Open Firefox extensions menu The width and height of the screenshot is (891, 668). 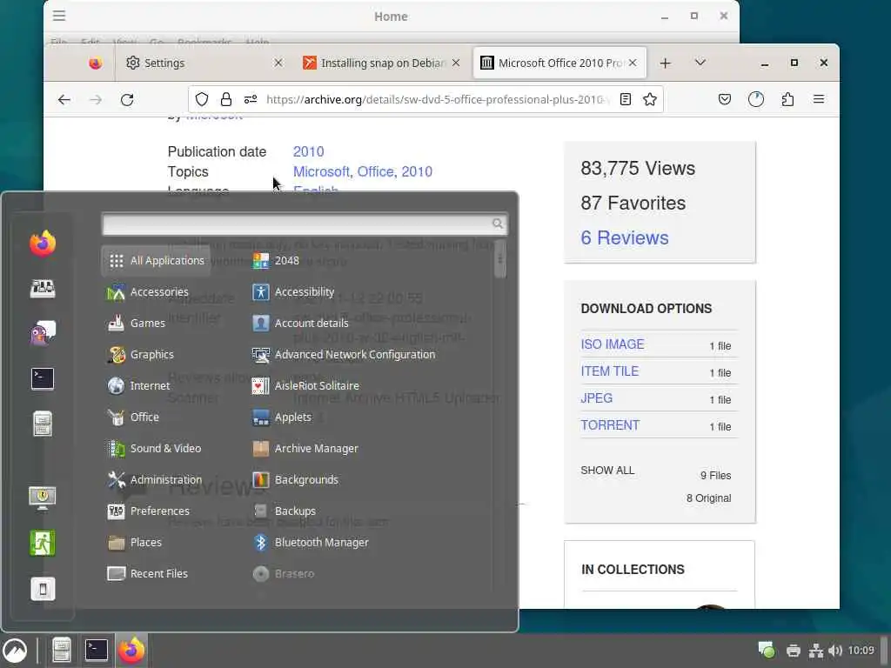pos(787,99)
